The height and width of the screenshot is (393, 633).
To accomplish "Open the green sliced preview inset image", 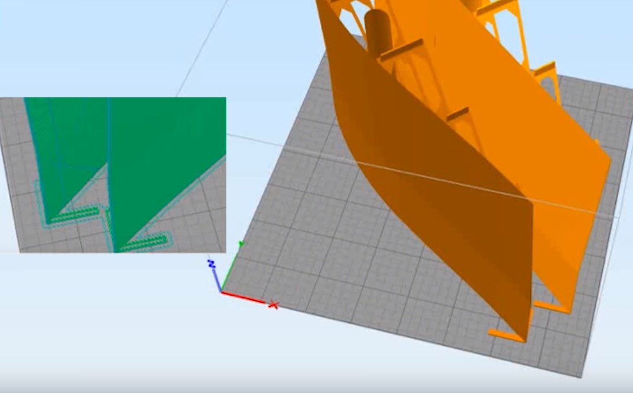I will tap(113, 175).
